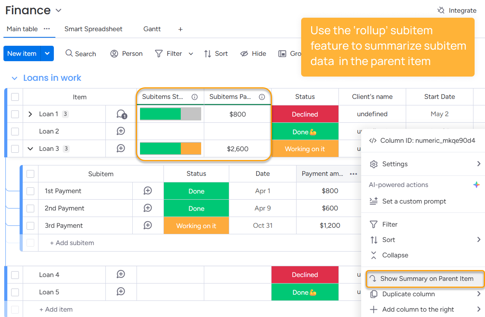Viewport: 485px width, 317px height.
Task: Open the Loan 1 conversation bubble icon
Action: tap(121, 114)
